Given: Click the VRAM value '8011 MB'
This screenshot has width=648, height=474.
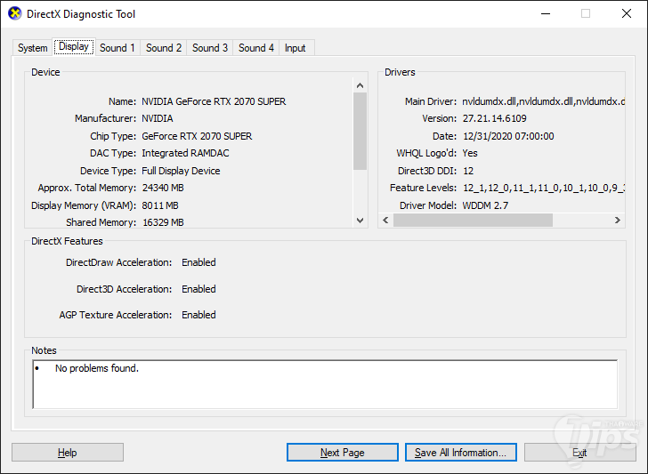Looking at the screenshot, I should 160,205.
